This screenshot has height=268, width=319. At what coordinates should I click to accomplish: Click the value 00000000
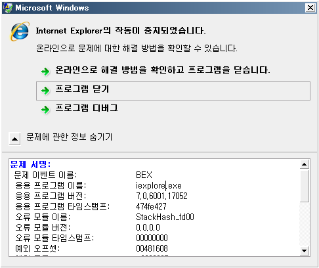pos(152,238)
